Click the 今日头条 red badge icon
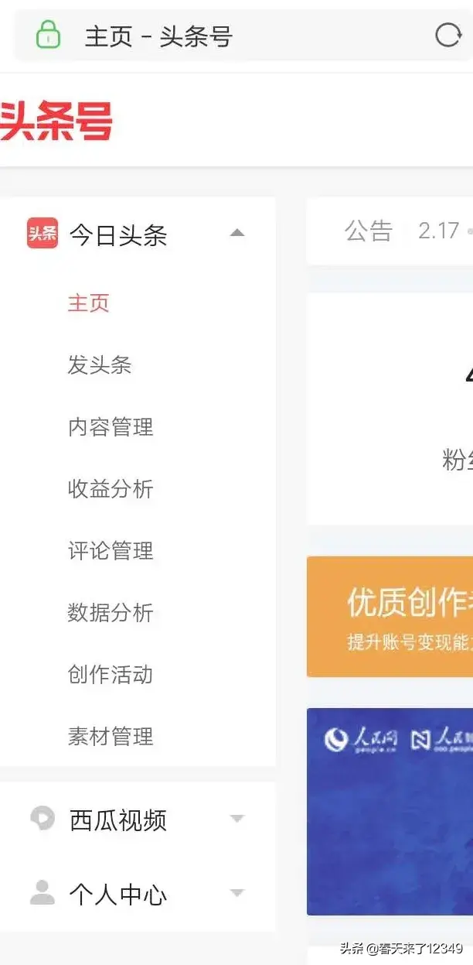 43,233
